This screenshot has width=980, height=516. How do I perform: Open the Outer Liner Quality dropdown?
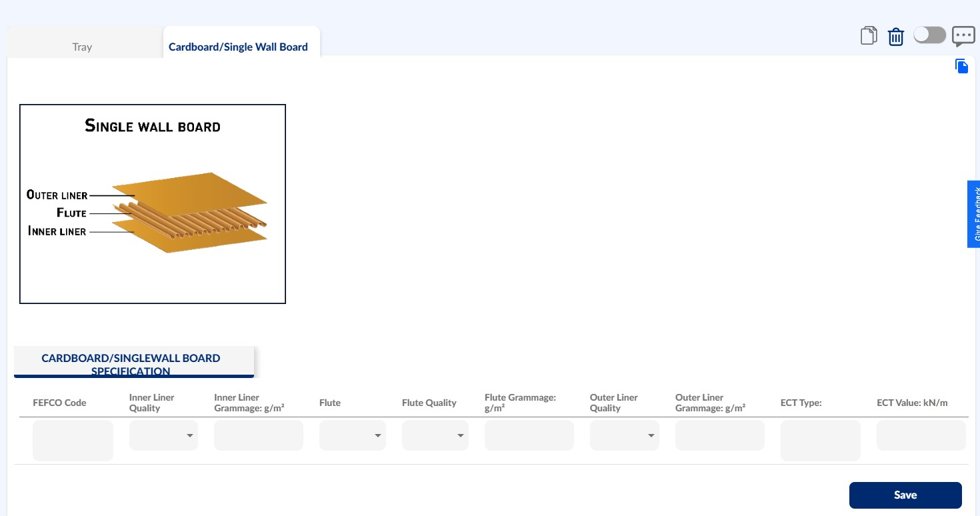tap(625, 435)
